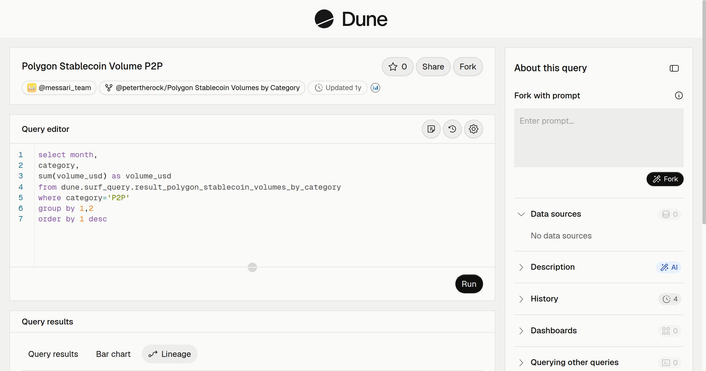This screenshot has height=371, width=706.
Task: Switch to the Query results tab
Action: [53, 354]
